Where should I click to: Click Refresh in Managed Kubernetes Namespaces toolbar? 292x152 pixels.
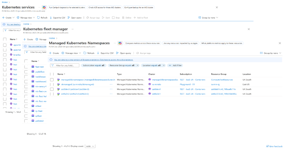(x=89, y=53)
